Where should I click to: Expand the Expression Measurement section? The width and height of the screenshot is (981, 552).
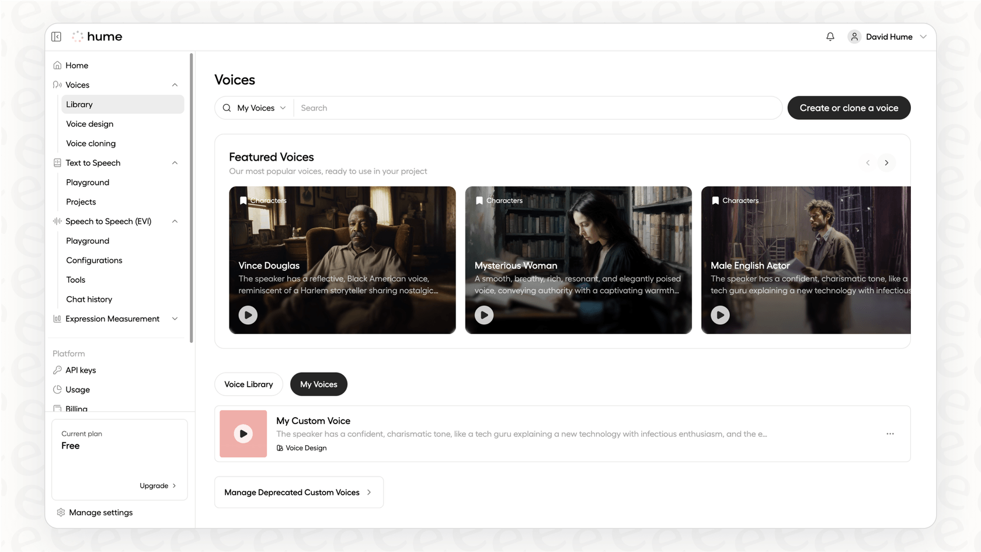point(175,319)
